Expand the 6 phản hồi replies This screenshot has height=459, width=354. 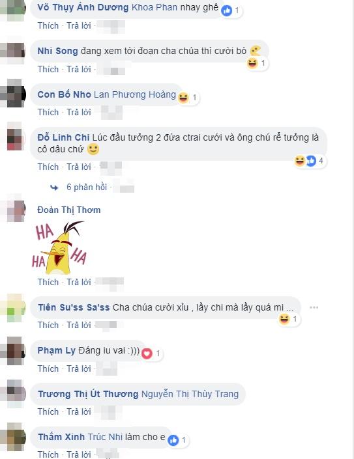pos(87,187)
